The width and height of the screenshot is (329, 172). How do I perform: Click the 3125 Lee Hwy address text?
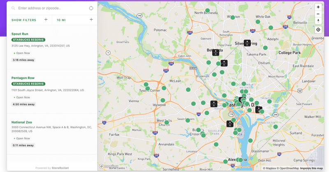pos(40,46)
